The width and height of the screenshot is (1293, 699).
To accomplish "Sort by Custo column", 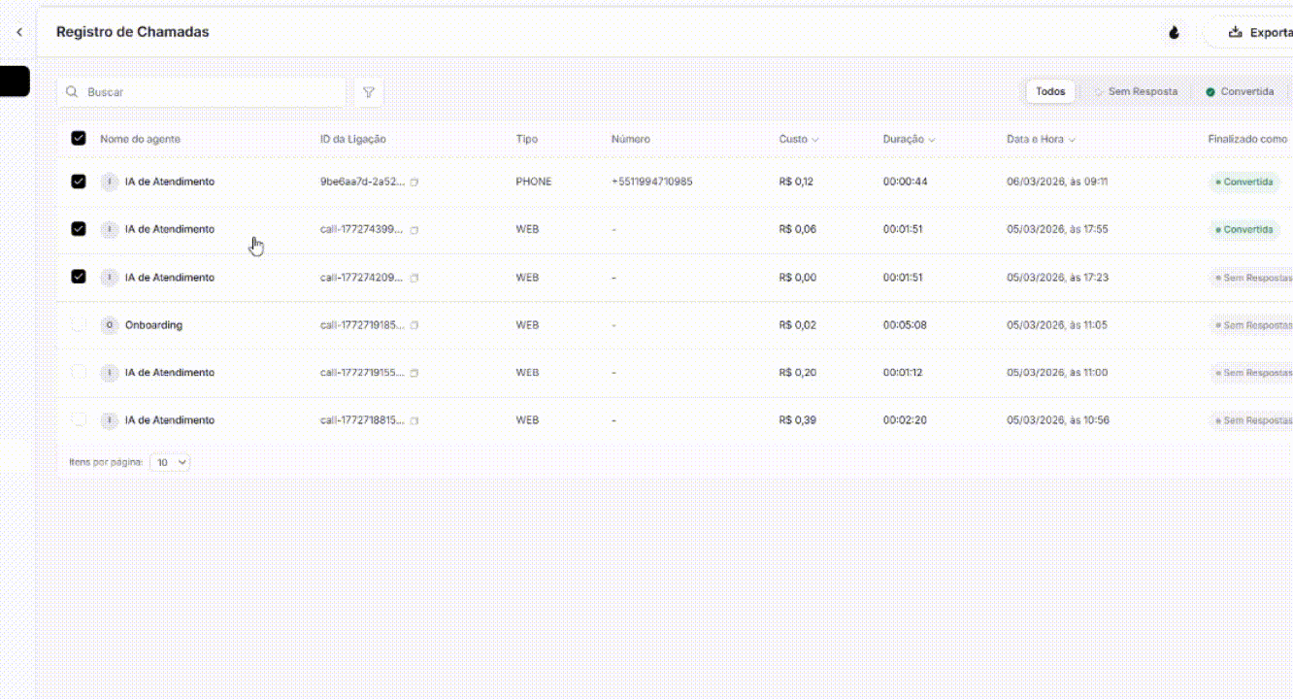I will click(799, 139).
